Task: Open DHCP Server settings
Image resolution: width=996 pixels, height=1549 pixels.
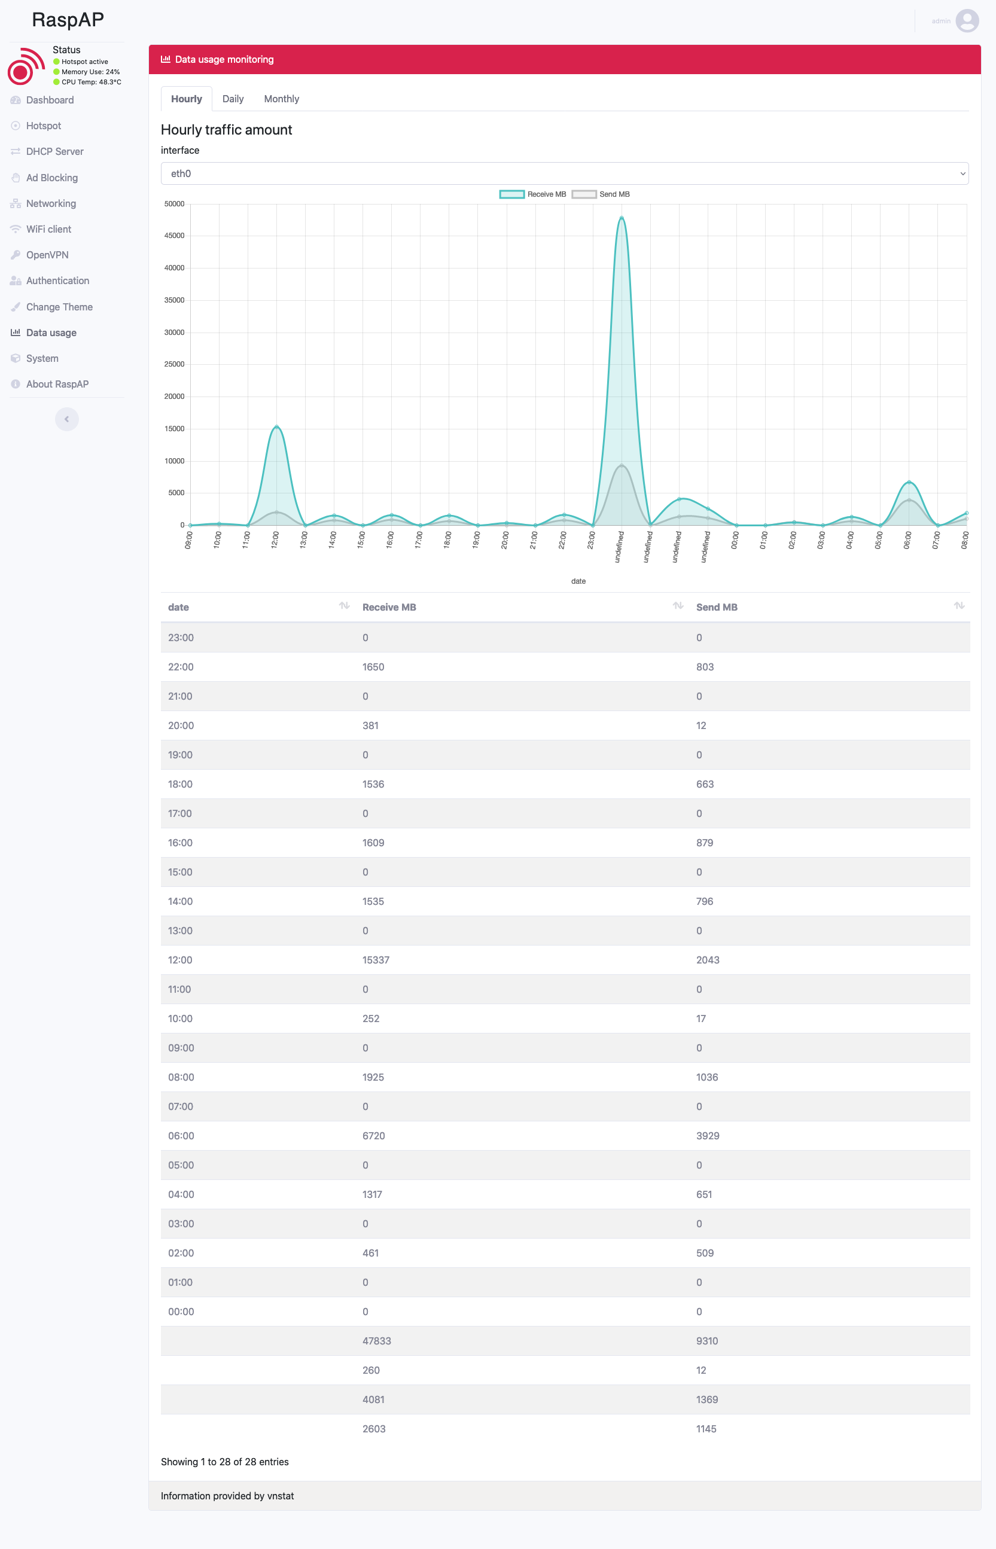Action: pyautogui.click(x=16, y=151)
